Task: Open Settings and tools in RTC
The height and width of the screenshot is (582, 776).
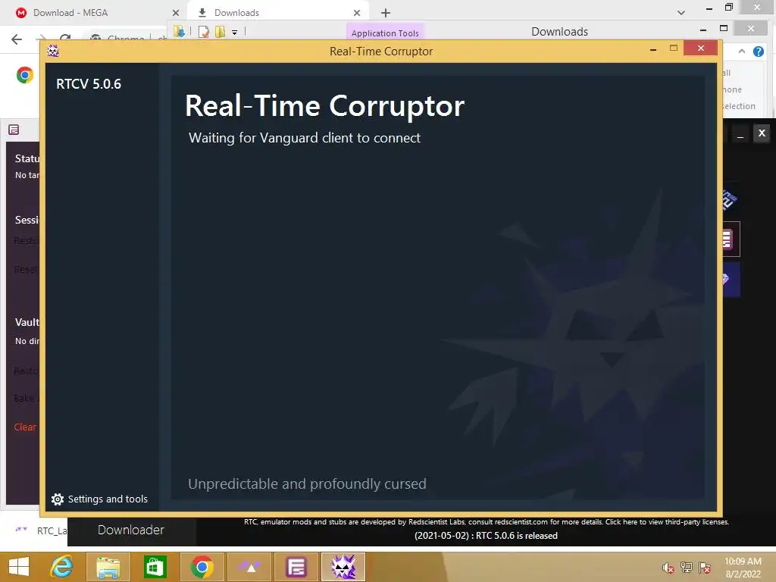Action: tap(99, 499)
